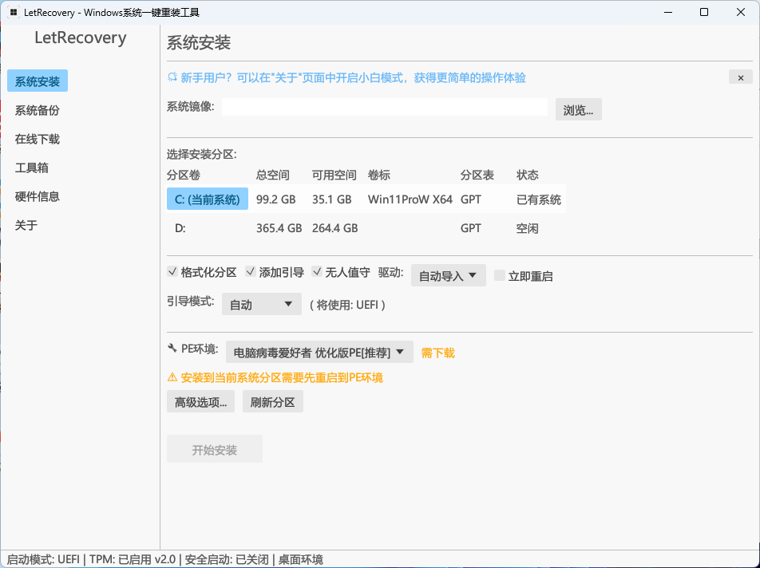Open the 工具箱 section

pos(30,168)
